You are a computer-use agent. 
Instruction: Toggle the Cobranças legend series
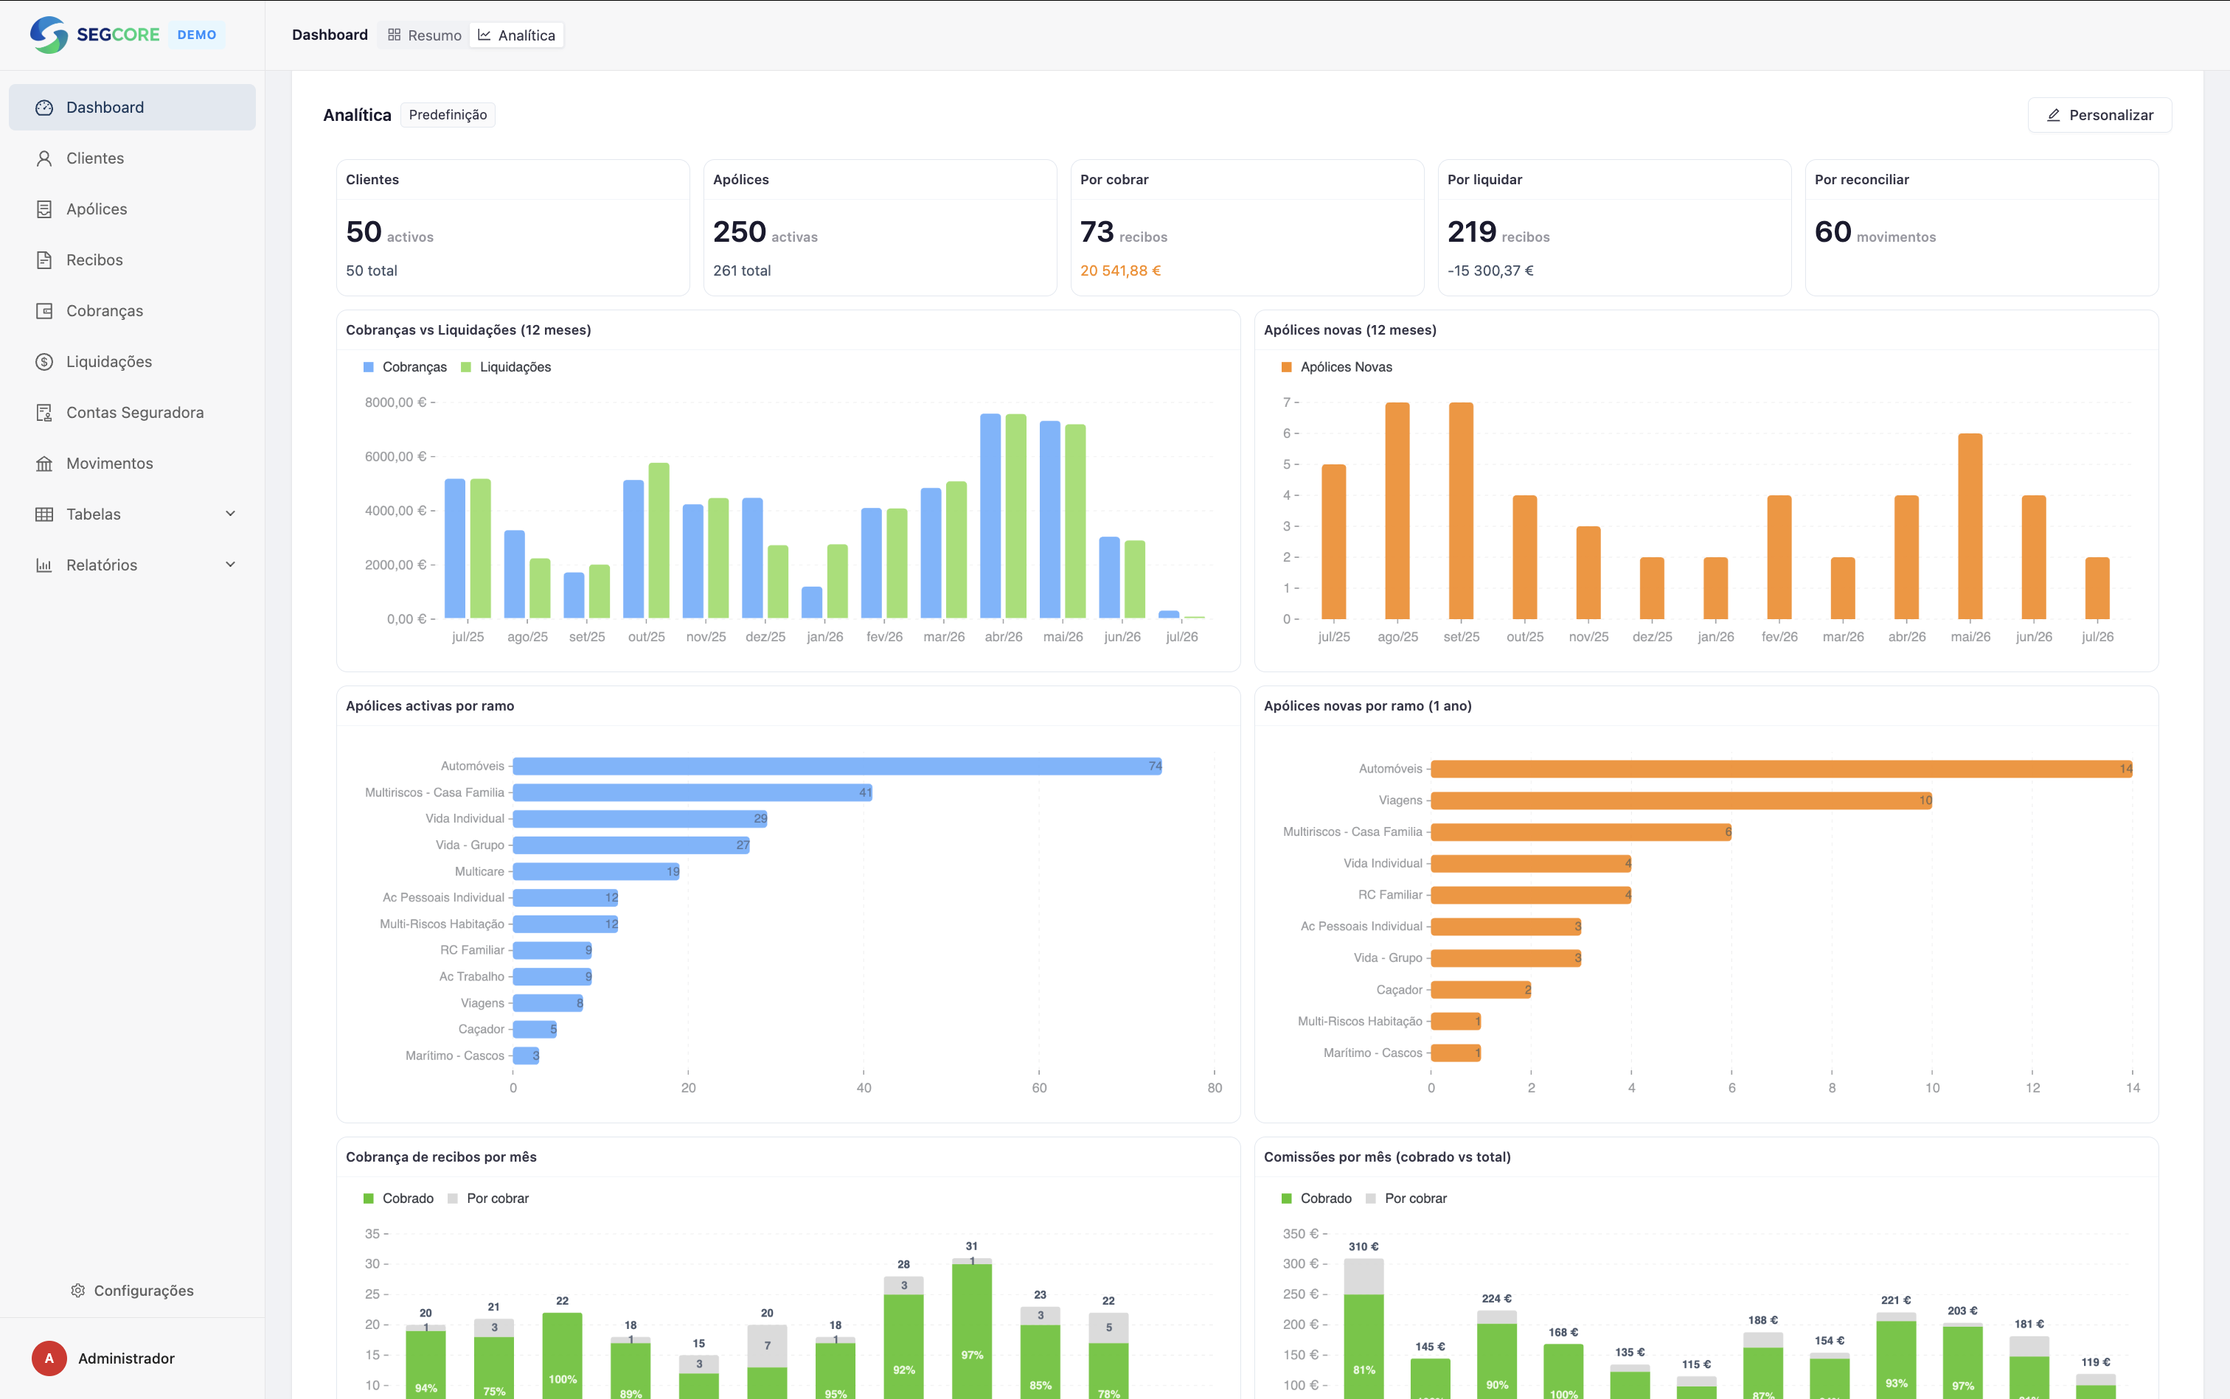[406, 367]
